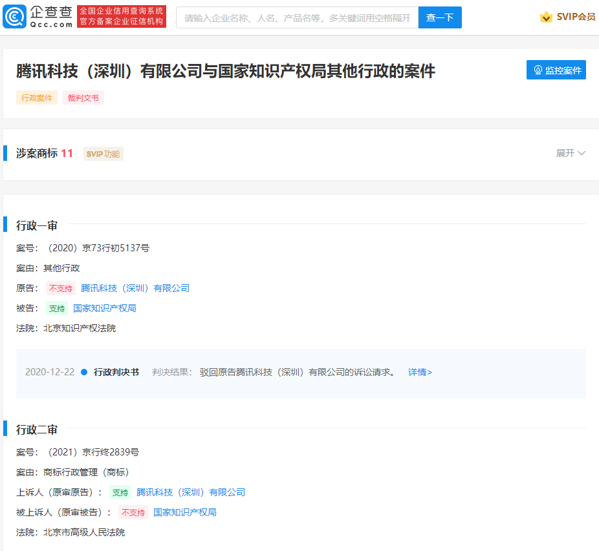Toggle the 不支持 label on 原告 row
Viewport: 599px width, 551px height.
[x=60, y=288]
